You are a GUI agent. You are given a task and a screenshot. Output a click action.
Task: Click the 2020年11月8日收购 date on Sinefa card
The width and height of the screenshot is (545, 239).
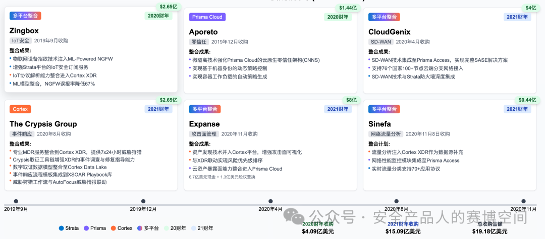[427, 134]
